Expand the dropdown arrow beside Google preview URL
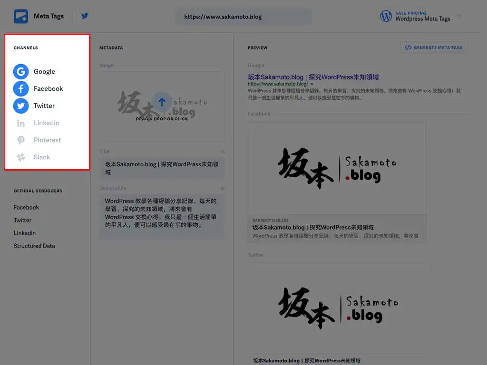 point(312,84)
